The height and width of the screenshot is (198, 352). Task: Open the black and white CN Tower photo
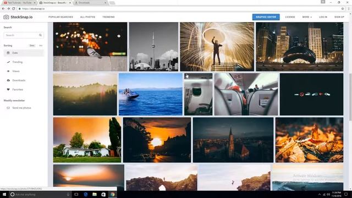coord(153,47)
